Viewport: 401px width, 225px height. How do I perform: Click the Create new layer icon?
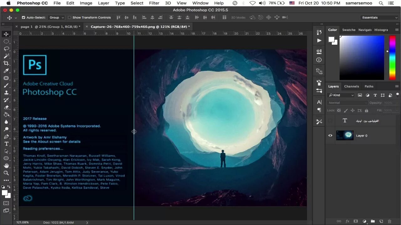click(x=381, y=221)
